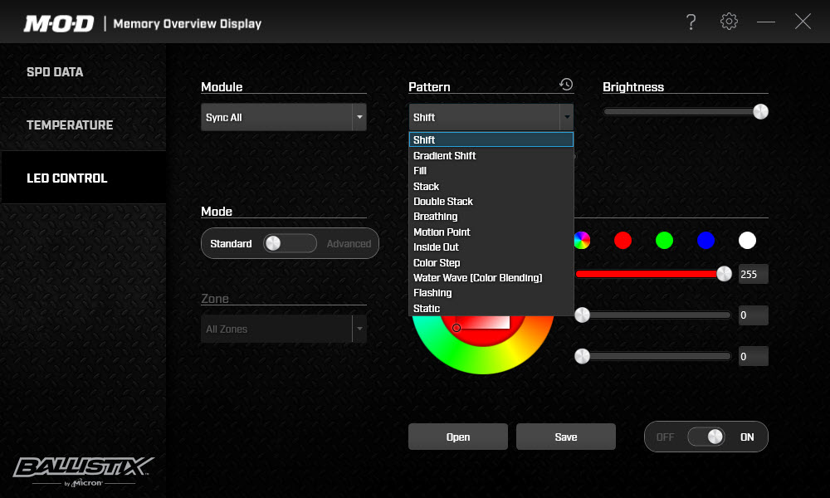Select the LED CONTROL tab
The width and height of the screenshot is (830, 498).
(x=84, y=178)
